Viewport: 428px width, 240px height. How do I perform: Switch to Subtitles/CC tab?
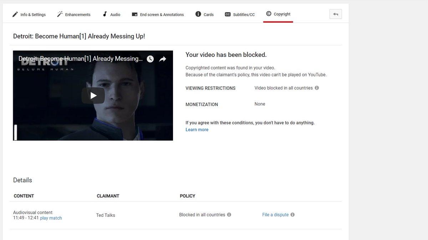[x=240, y=15]
